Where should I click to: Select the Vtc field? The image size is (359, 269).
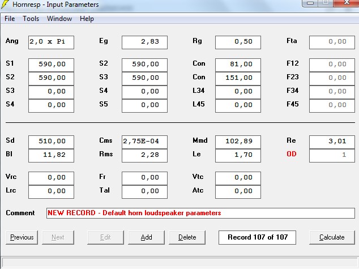[x=238, y=178]
